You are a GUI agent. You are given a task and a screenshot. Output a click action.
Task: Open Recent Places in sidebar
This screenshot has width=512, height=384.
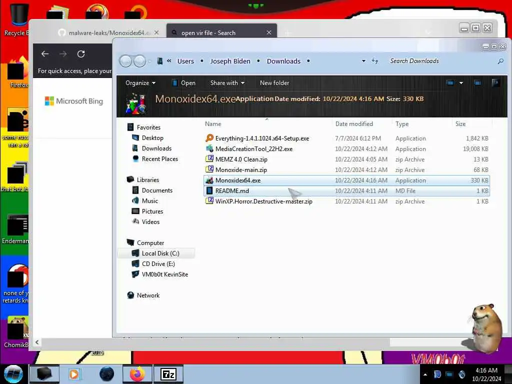pyautogui.click(x=159, y=158)
